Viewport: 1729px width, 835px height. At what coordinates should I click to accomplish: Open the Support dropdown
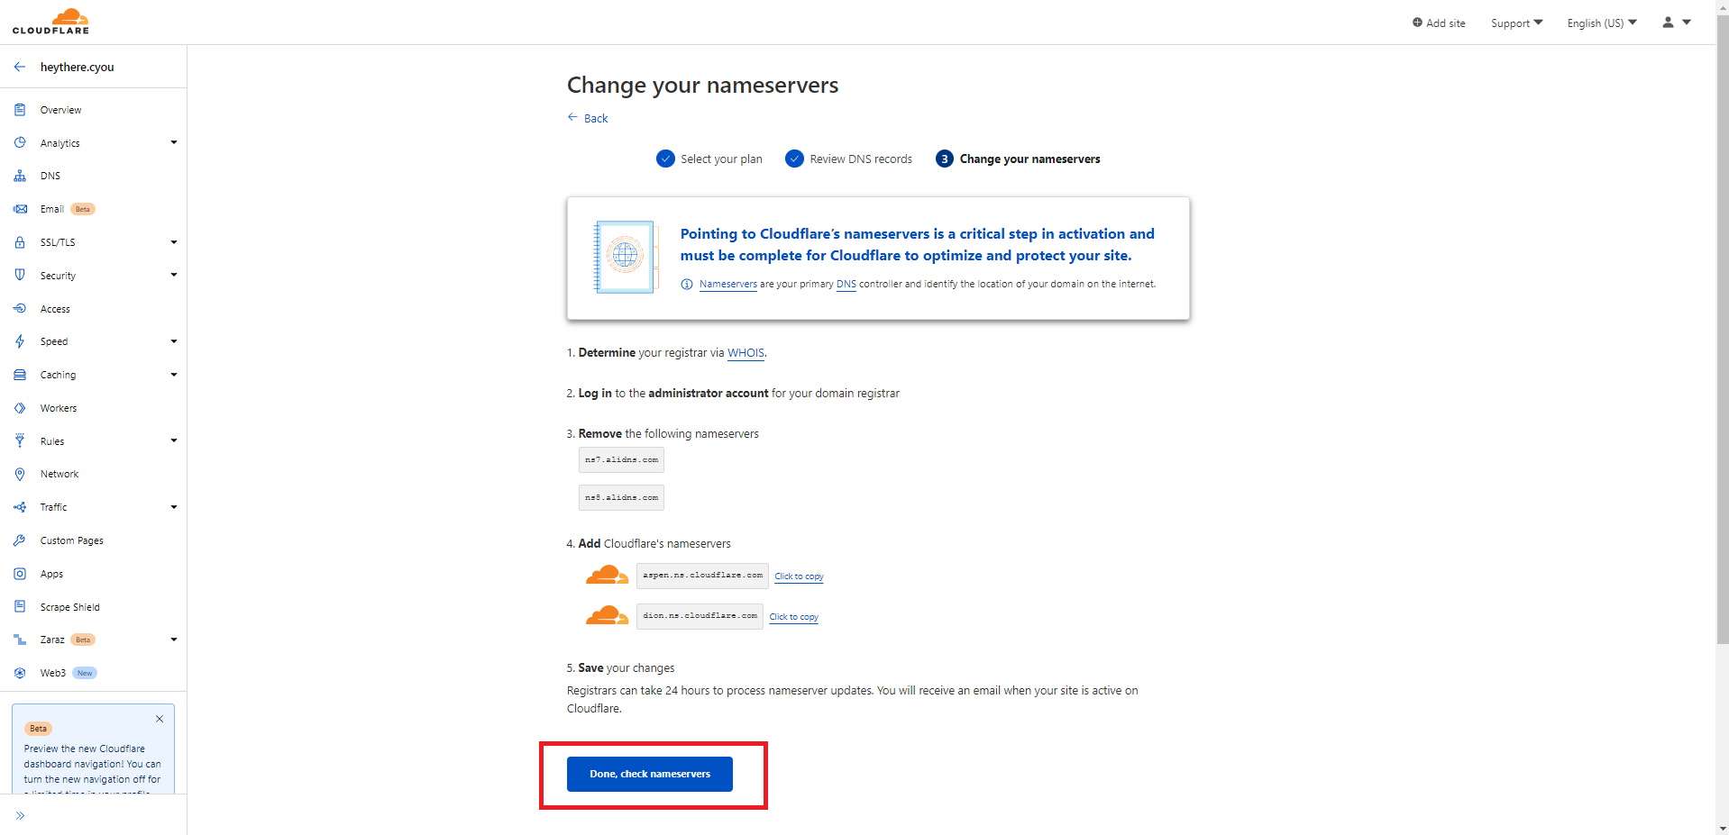[x=1516, y=23]
